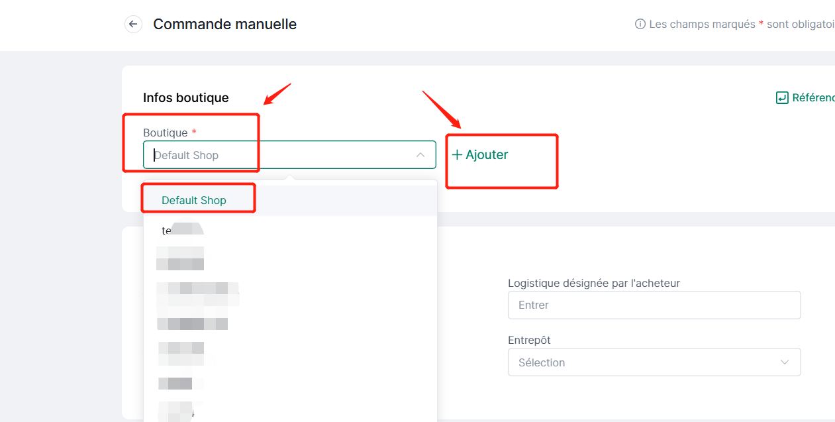Click the green Référence icon
835x422 pixels.
[782, 98]
